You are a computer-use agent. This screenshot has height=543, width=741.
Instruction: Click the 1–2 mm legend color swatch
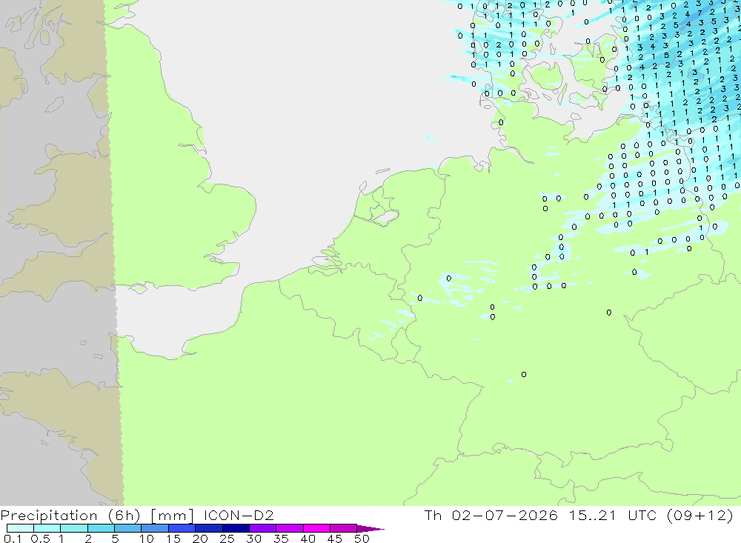pos(74,528)
